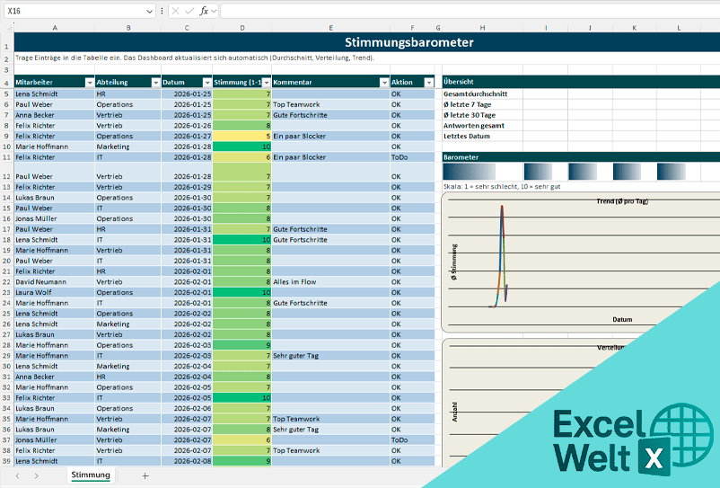Open the Aktion column filter dropdown
This screenshot has height=488, width=720.
point(428,82)
